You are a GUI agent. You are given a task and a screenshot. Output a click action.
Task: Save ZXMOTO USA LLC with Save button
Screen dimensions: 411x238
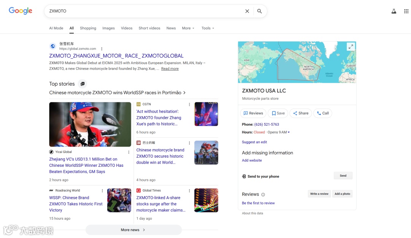click(x=278, y=113)
